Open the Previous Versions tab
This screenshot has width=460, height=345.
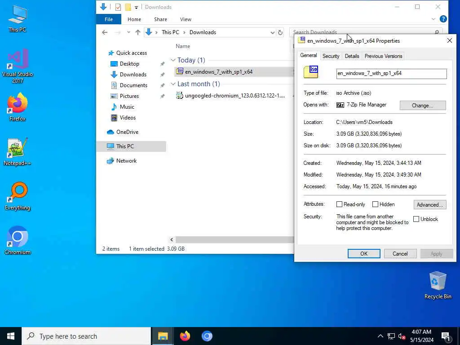pos(383,56)
